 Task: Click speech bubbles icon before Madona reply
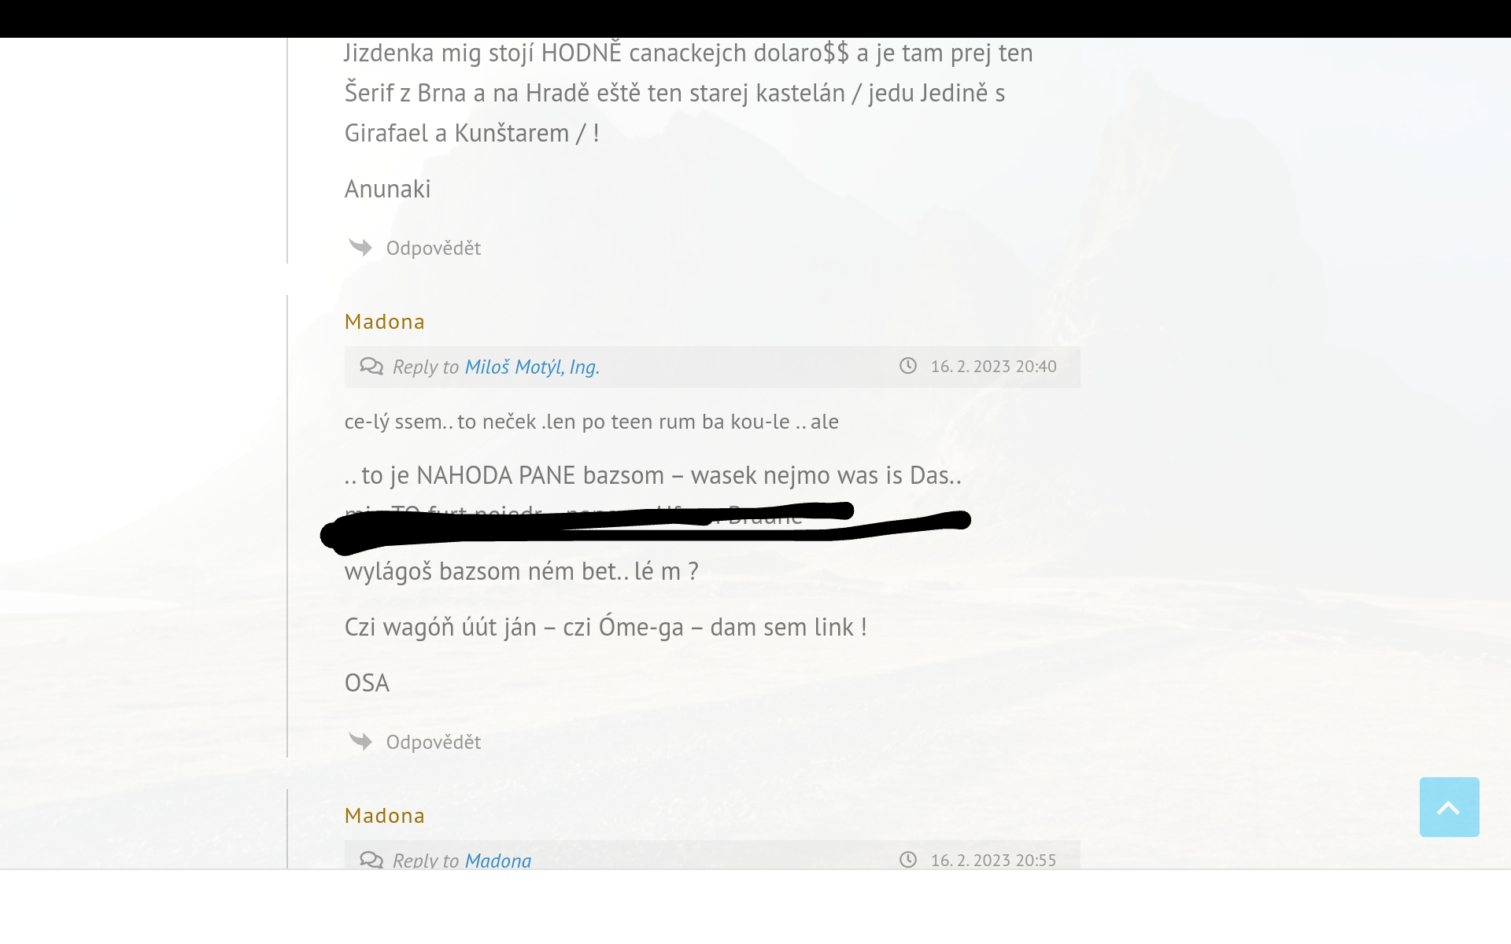click(x=371, y=860)
